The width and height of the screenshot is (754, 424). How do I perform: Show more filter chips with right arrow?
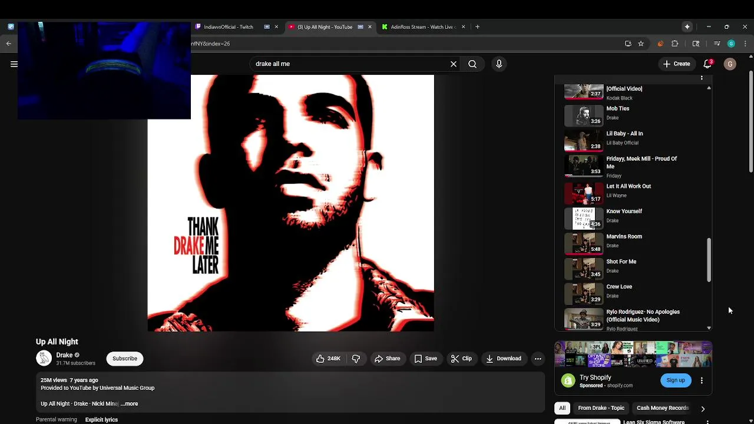pyautogui.click(x=703, y=409)
